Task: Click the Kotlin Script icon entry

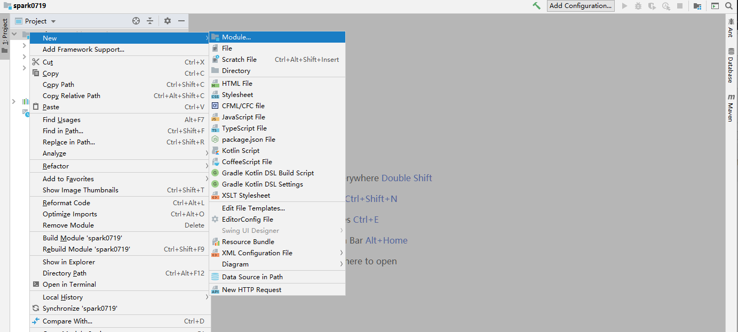Action: [x=215, y=151]
